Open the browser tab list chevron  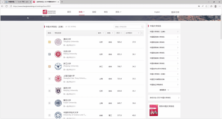(x=2, y=2)
